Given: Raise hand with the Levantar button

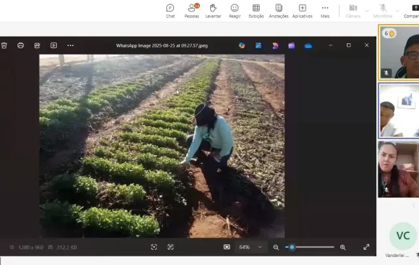Looking at the screenshot, I should coord(213,11).
